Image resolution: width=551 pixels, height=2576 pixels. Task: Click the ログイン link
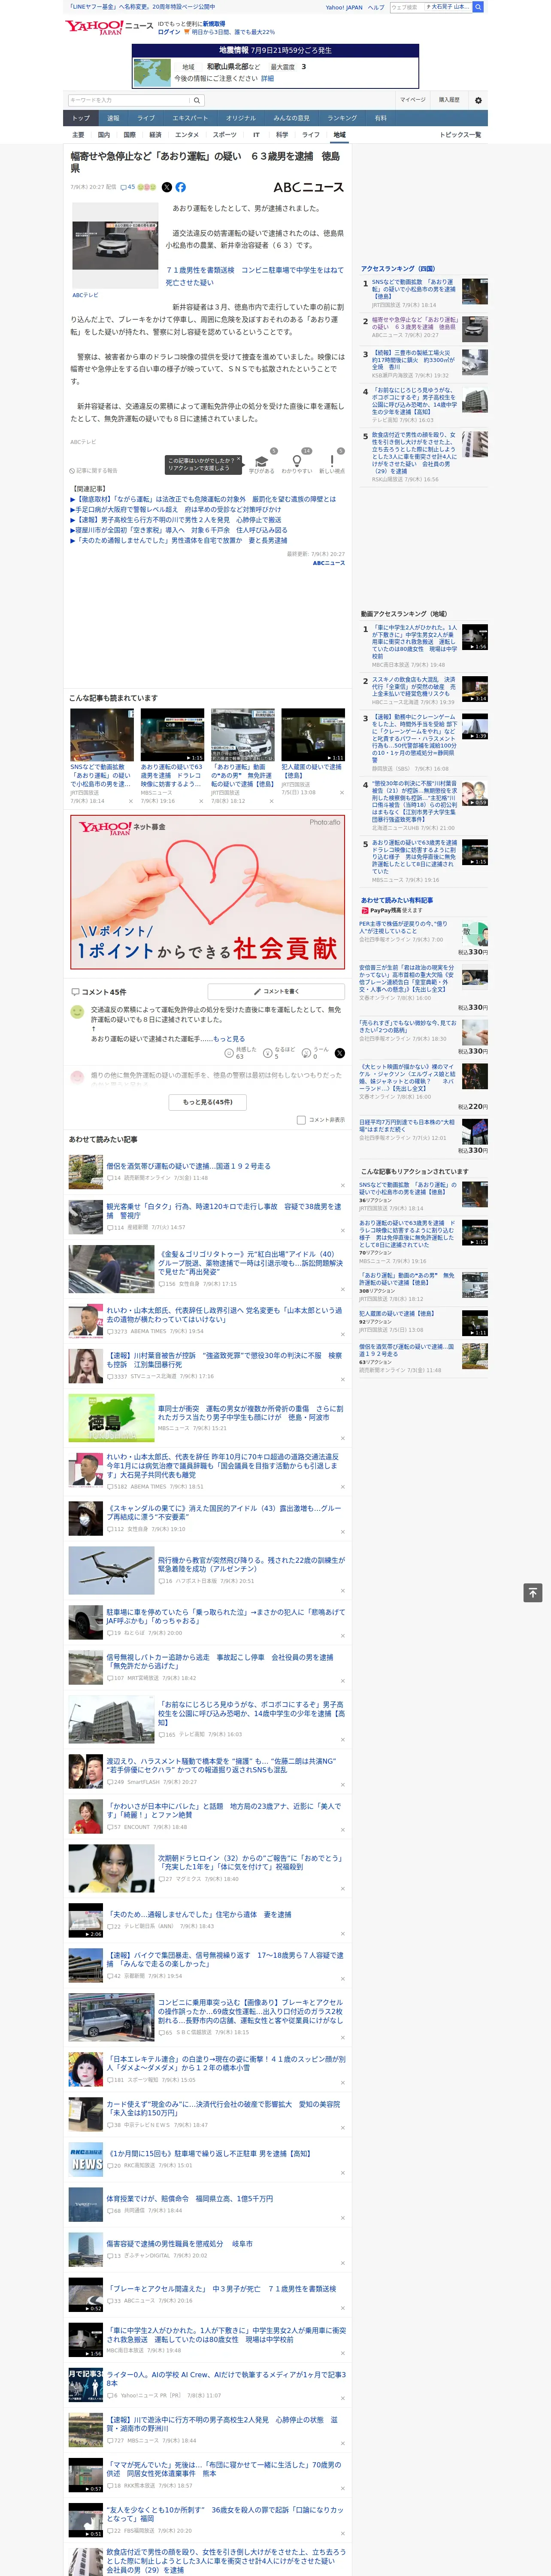(x=169, y=32)
